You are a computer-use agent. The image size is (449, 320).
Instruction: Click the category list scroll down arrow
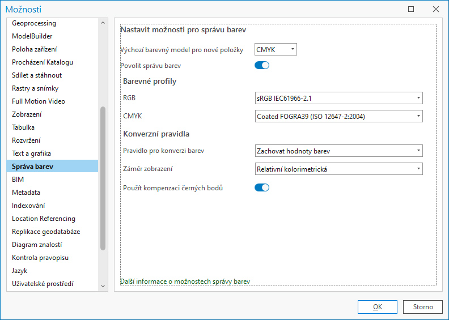pos(103,286)
